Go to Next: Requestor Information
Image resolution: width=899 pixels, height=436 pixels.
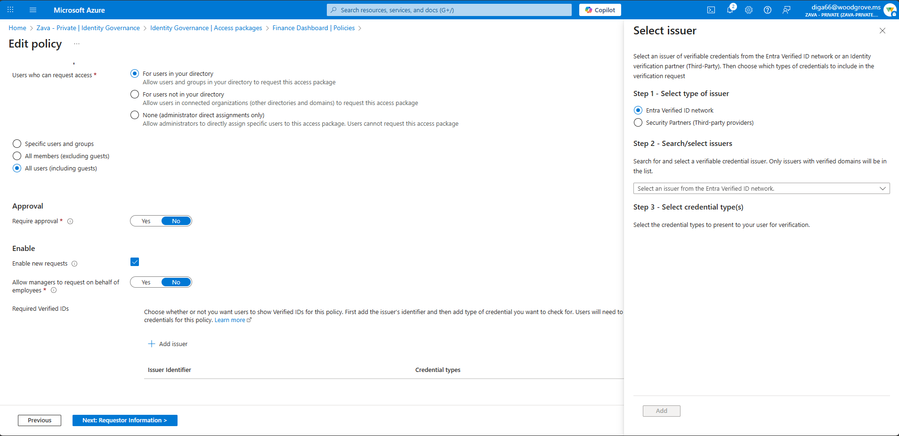[x=125, y=420]
